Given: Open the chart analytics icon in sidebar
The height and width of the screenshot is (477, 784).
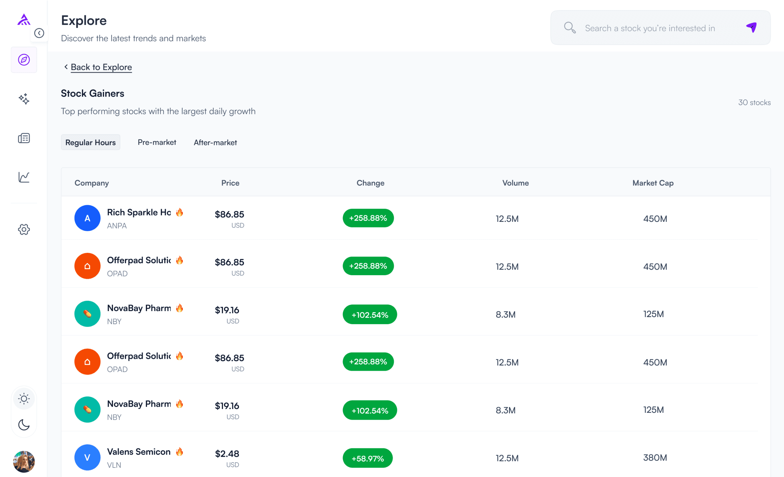Looking at the screenshot, I should coord(24,177).
